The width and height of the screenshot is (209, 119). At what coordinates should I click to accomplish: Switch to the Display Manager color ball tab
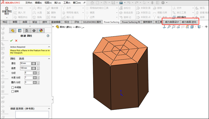point(41,31)
